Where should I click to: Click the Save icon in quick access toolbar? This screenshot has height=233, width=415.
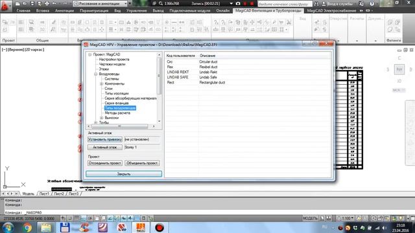(x=32, y=4)
